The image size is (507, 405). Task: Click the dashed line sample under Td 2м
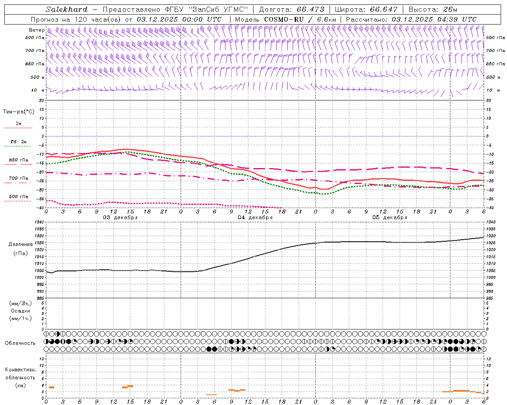point(18,146)
